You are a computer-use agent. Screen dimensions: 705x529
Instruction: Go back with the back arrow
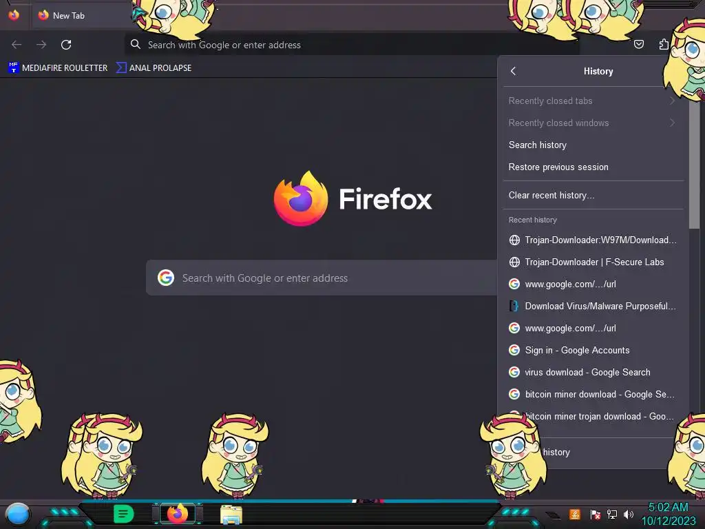(x=17, y=45)
